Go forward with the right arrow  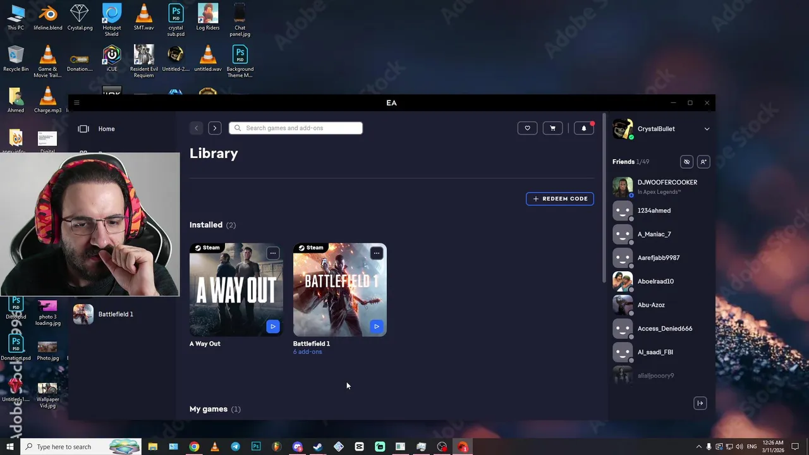(x=215, y=128)
